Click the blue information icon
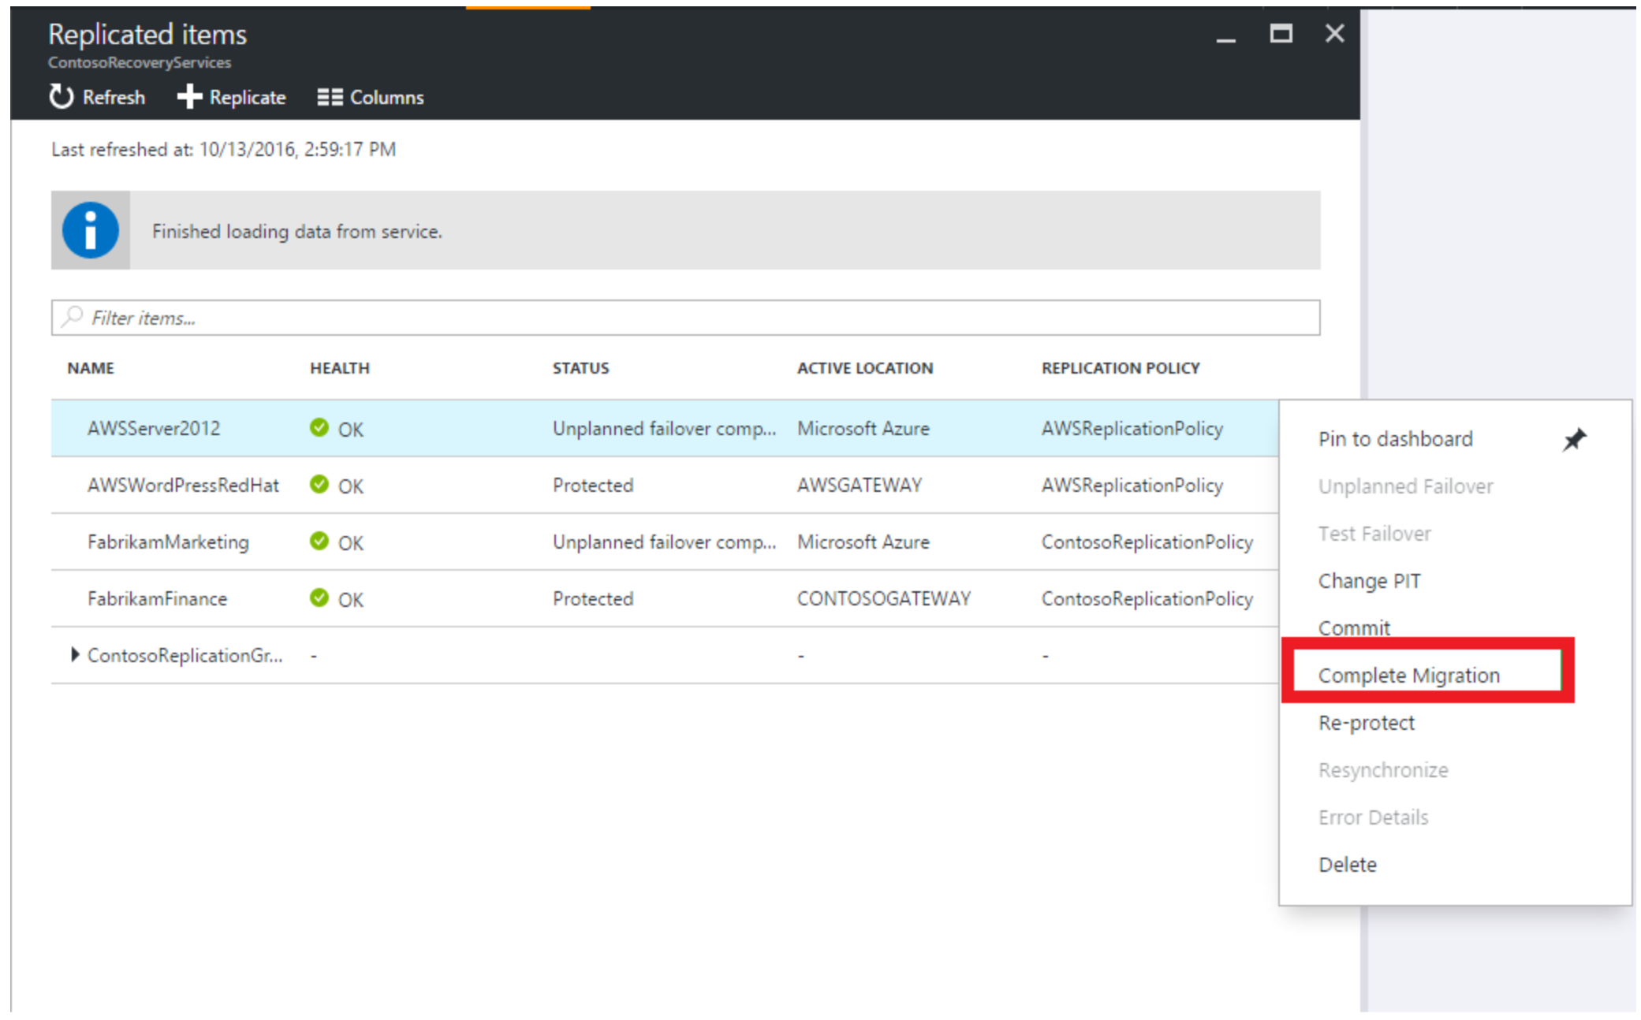This screenshot has width=1641, height=1020. (x=91, y=230)
